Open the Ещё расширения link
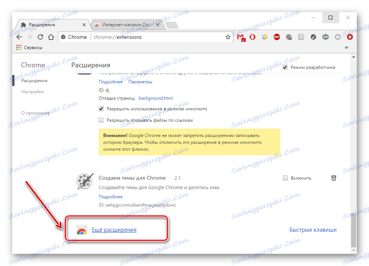Screen dimensions: 369x266 pyautogui.click(x=114, y=230)
